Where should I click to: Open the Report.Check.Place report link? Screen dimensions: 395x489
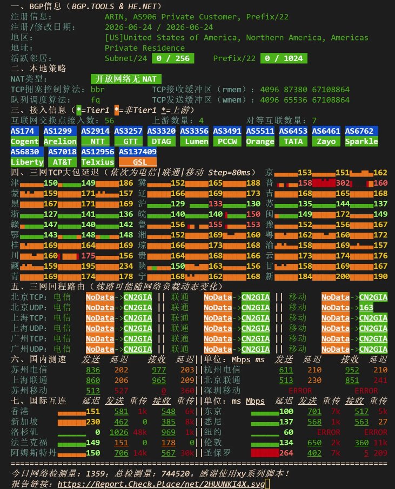point(161,484)
